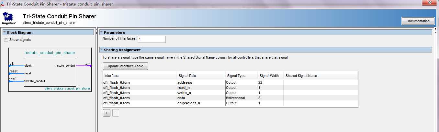This screenshot has height=132, width=439.
Task: Click the Update Interface Table button
Action: 125,66
